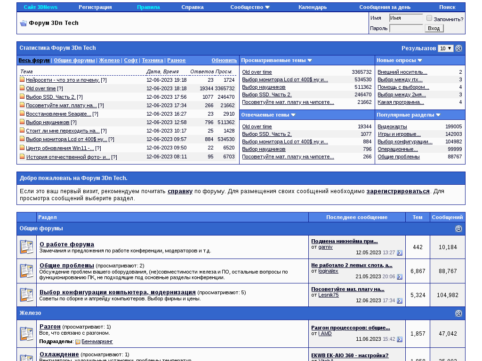Focus the Имя username field

pos(406,18)
